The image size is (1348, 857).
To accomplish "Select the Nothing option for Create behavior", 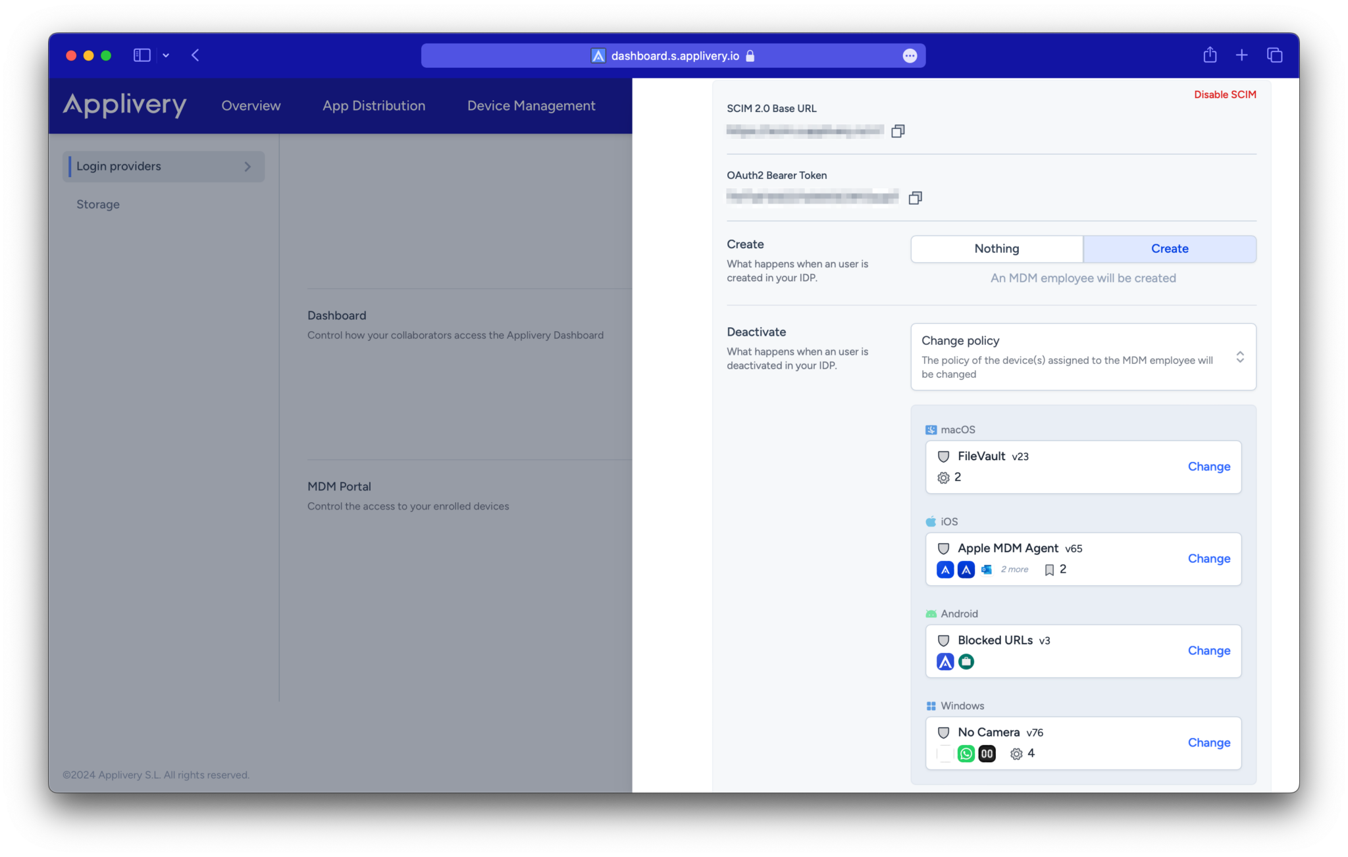I will coord(996,249).
